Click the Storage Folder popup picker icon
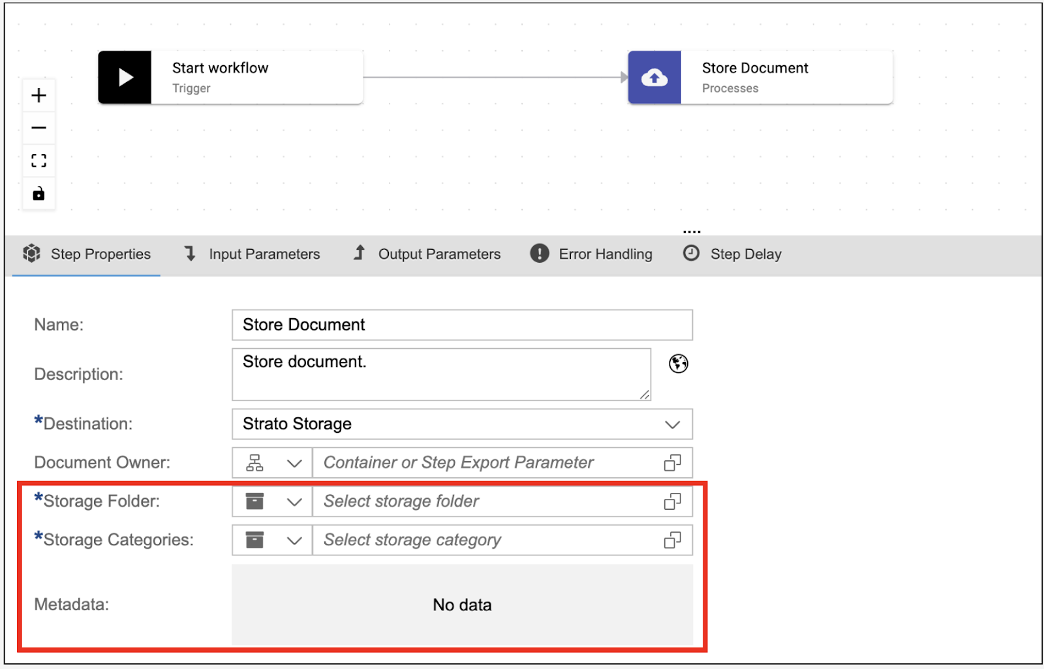 [672, 501]
